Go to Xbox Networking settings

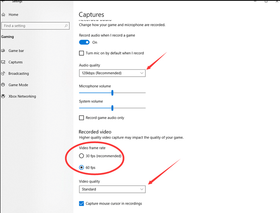click(22, 96)
